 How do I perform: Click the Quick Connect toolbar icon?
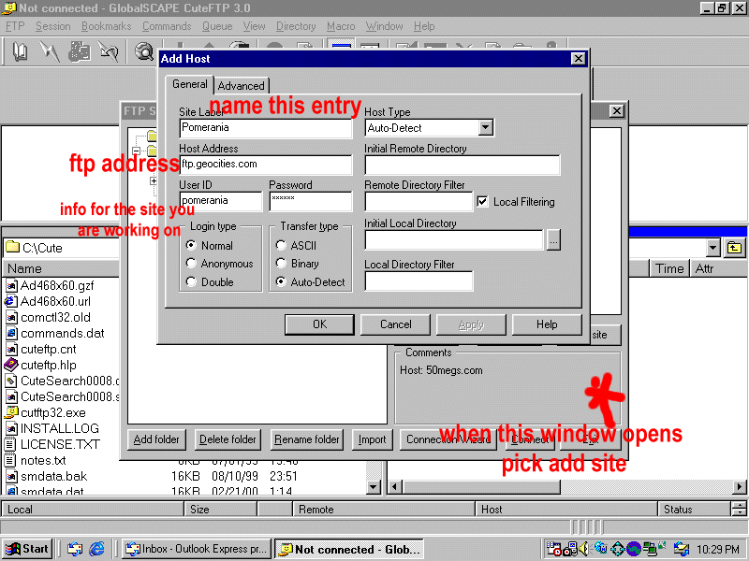tap(50, 52)
